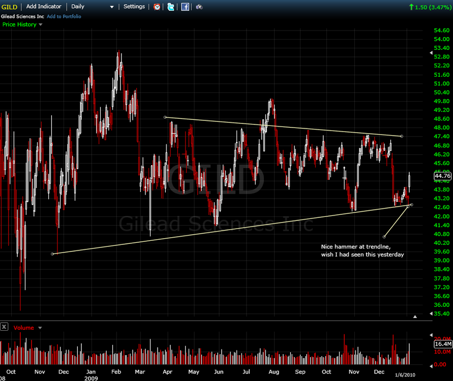
Task: Click the annotation arrow lower endpoint handle
Action: pos(384,237)
